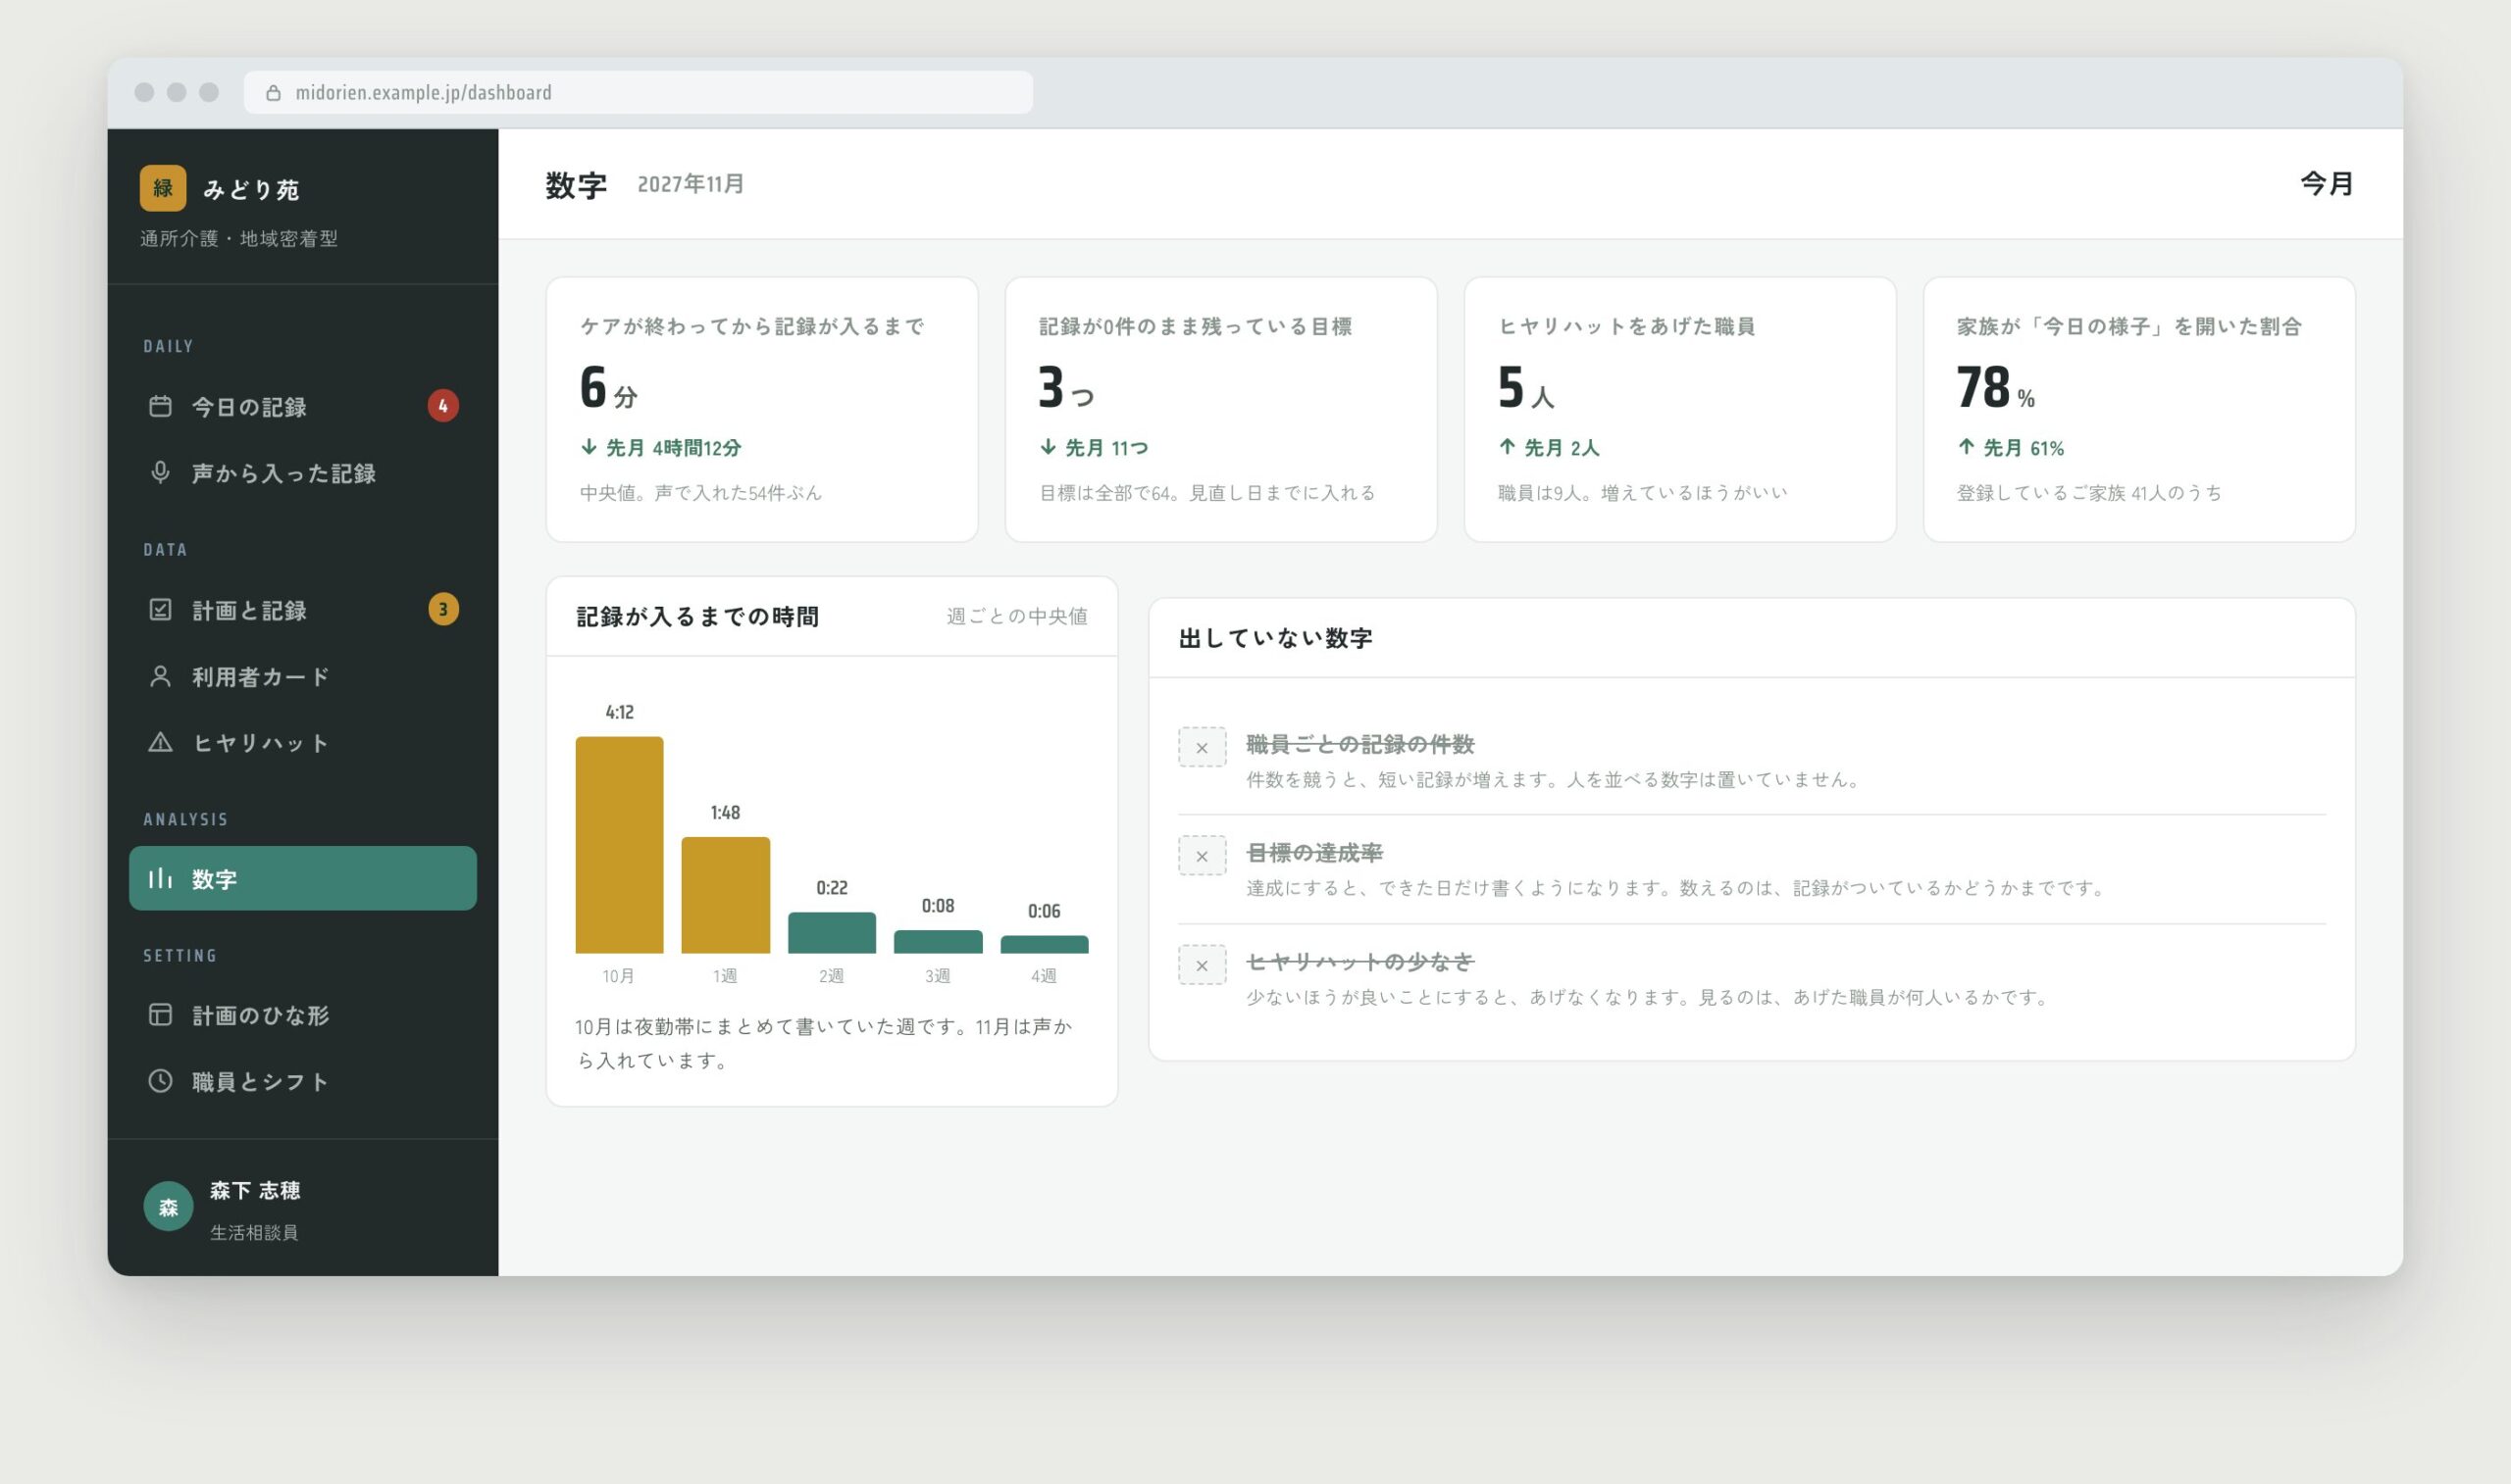The image size is (2511, 1484).
Task: Click the 先月 61% comparison text
Action: 2023,448
